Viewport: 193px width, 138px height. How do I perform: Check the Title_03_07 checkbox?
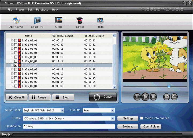coord(16,86)
